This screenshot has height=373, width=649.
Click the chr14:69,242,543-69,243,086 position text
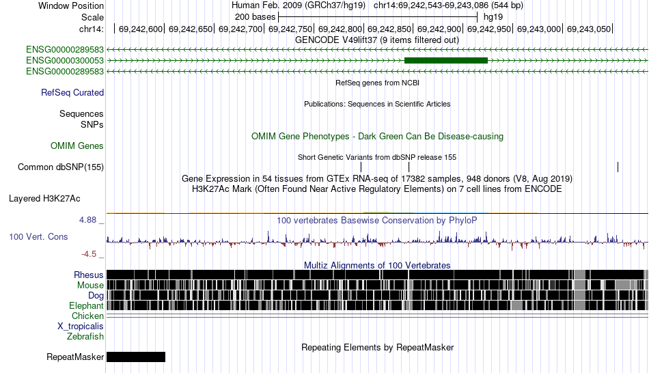pyautogui.click(x=448, y=5)
